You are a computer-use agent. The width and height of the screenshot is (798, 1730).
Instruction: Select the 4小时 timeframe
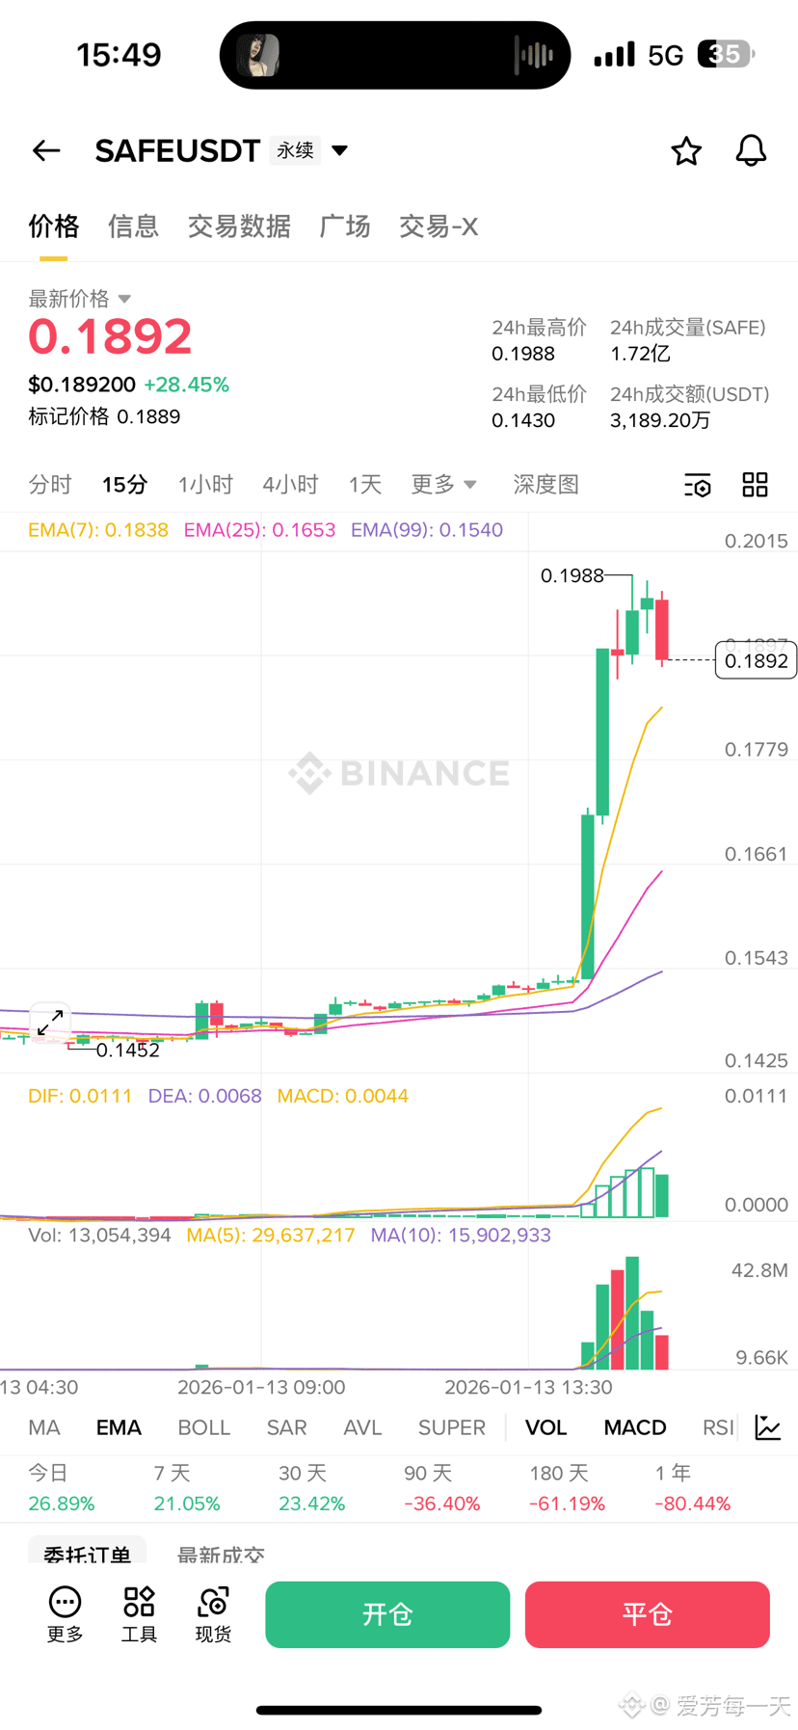click(x=290, y=485)
